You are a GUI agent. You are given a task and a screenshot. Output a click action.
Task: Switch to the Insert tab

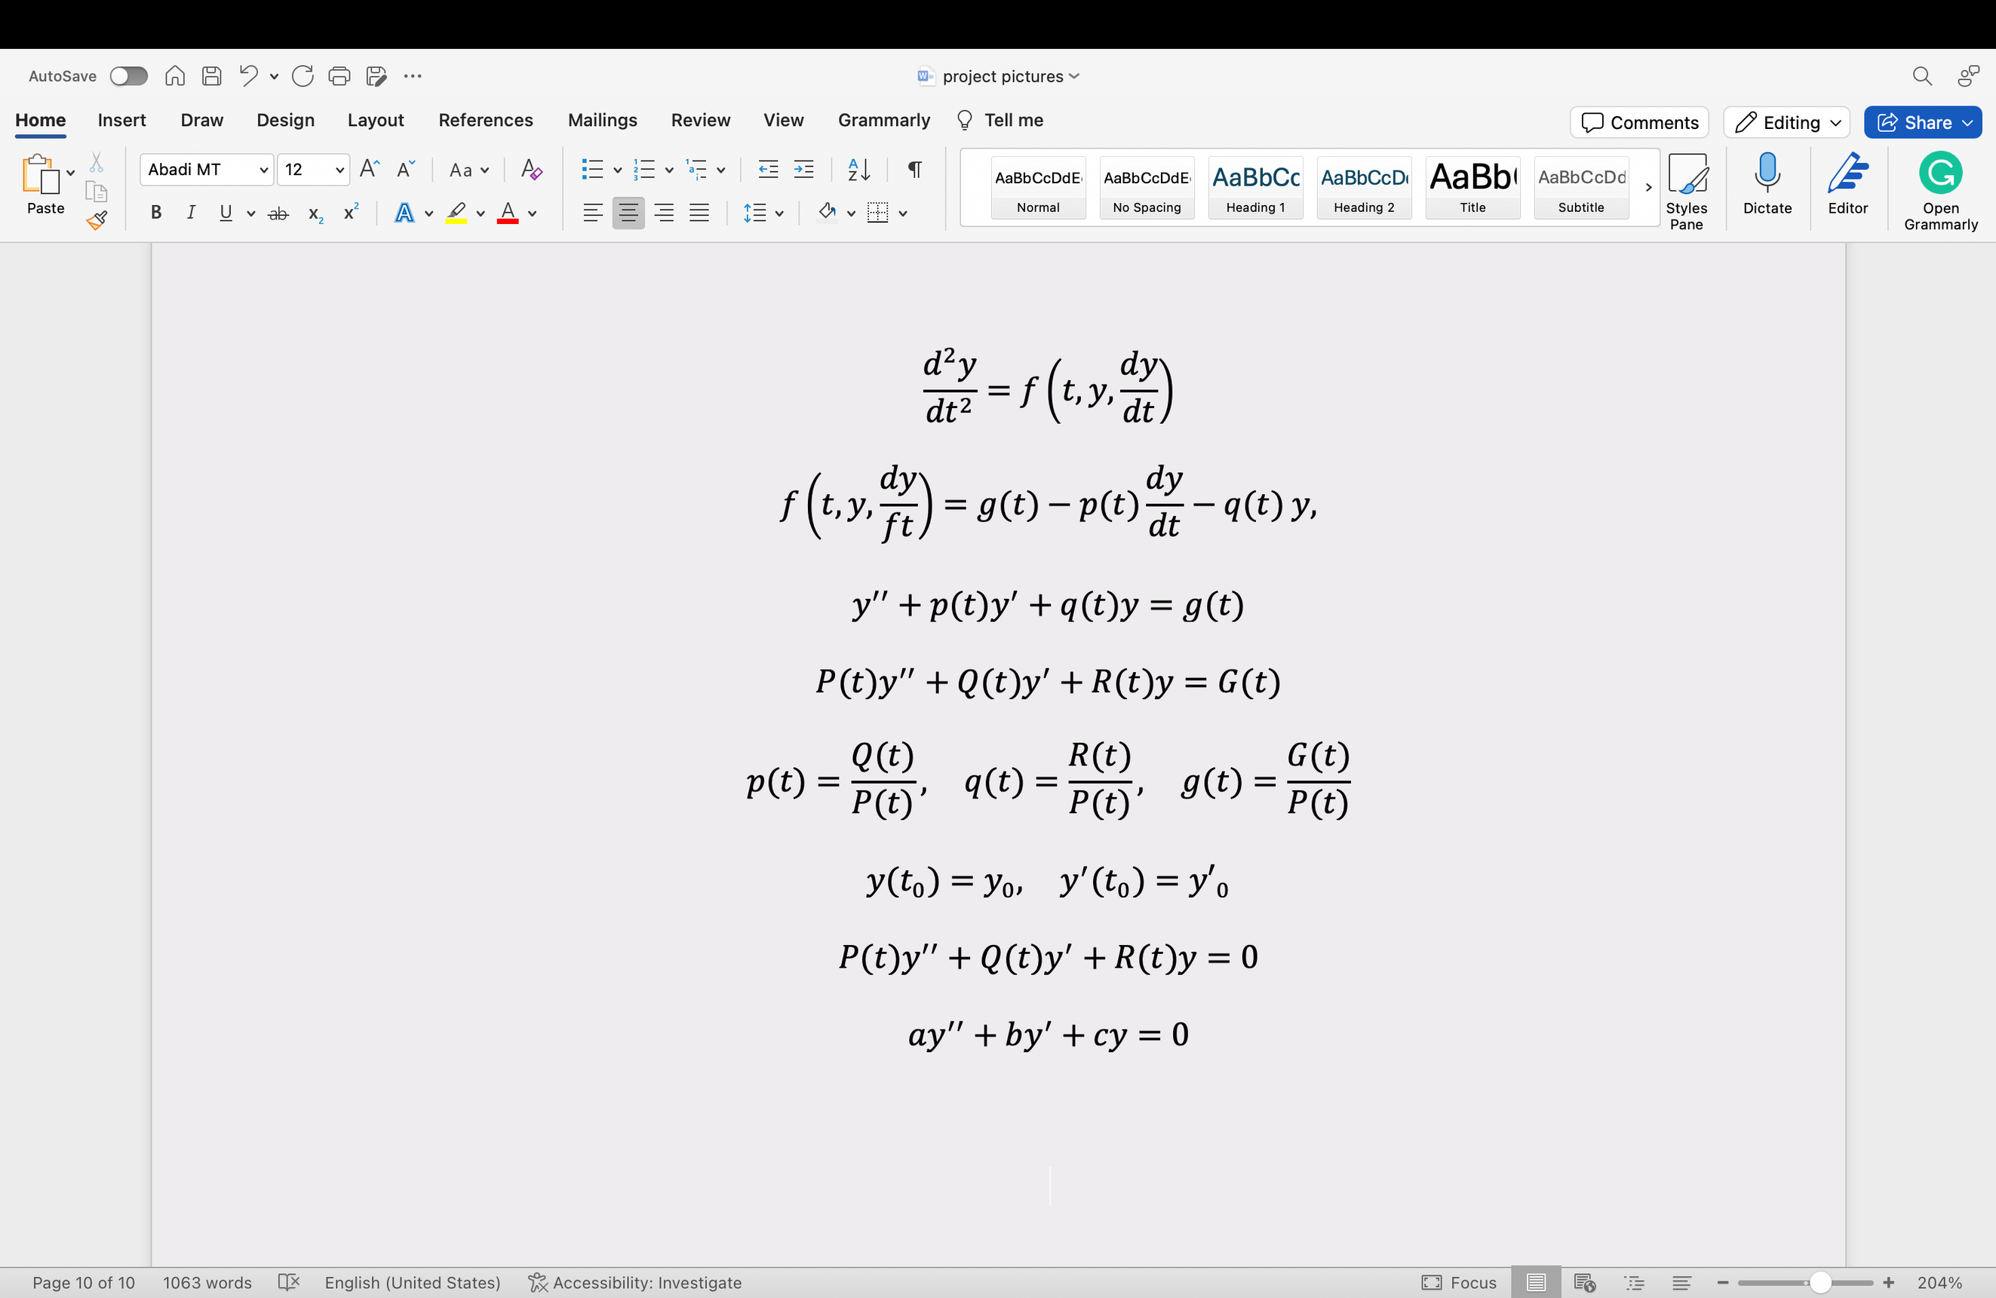click(x=121, y=120)
